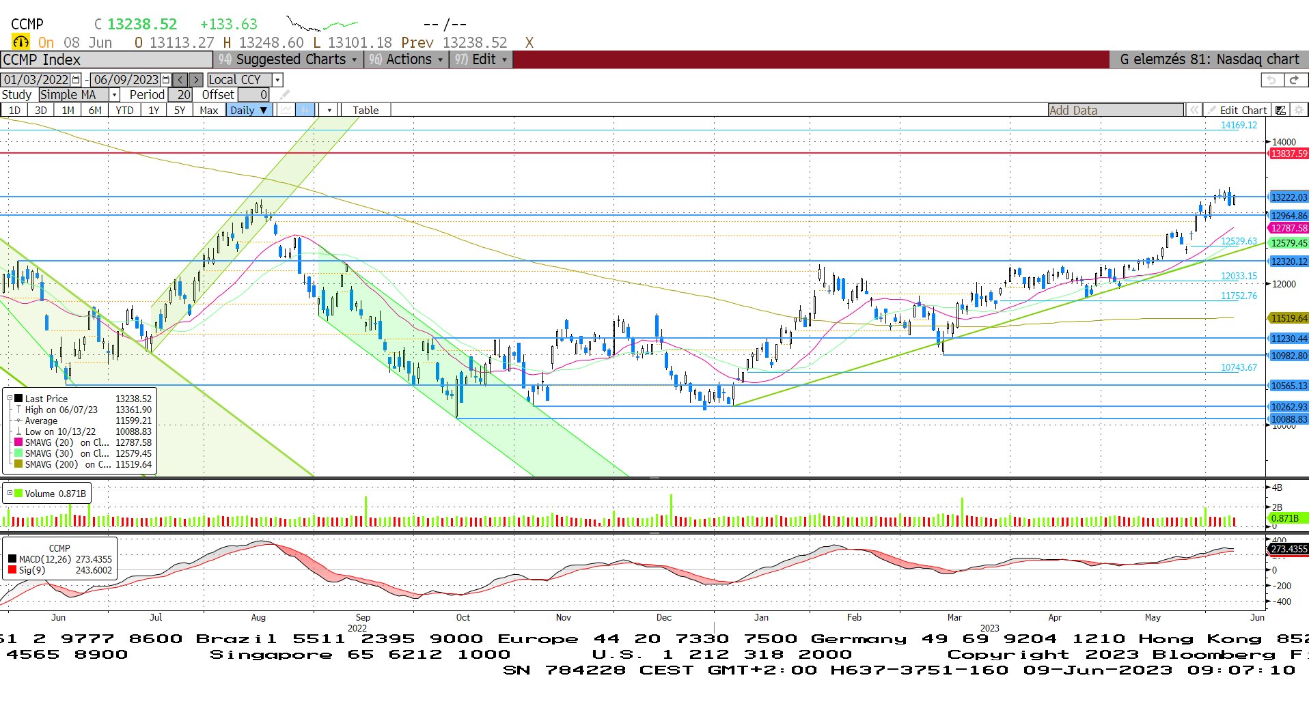This screenshot has height=708, width=1309.
Task: Collapse the Last Price legend tree
Action: pyautogui.click(x=10, y=399)
